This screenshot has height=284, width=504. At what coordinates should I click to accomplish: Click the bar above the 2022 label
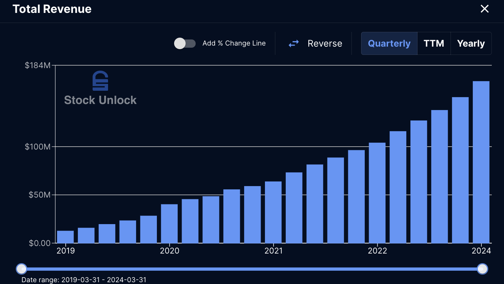pos(377,193)
